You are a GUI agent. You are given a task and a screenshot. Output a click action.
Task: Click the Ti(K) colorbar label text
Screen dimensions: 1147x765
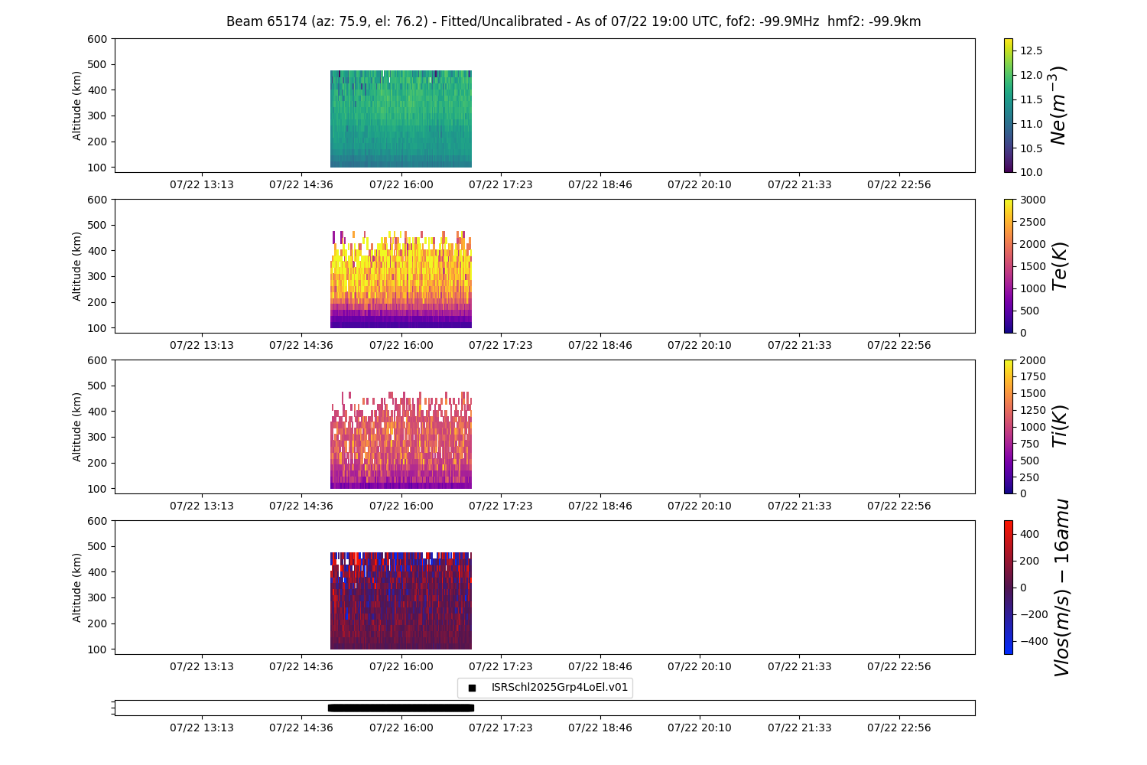(1060, 427)
